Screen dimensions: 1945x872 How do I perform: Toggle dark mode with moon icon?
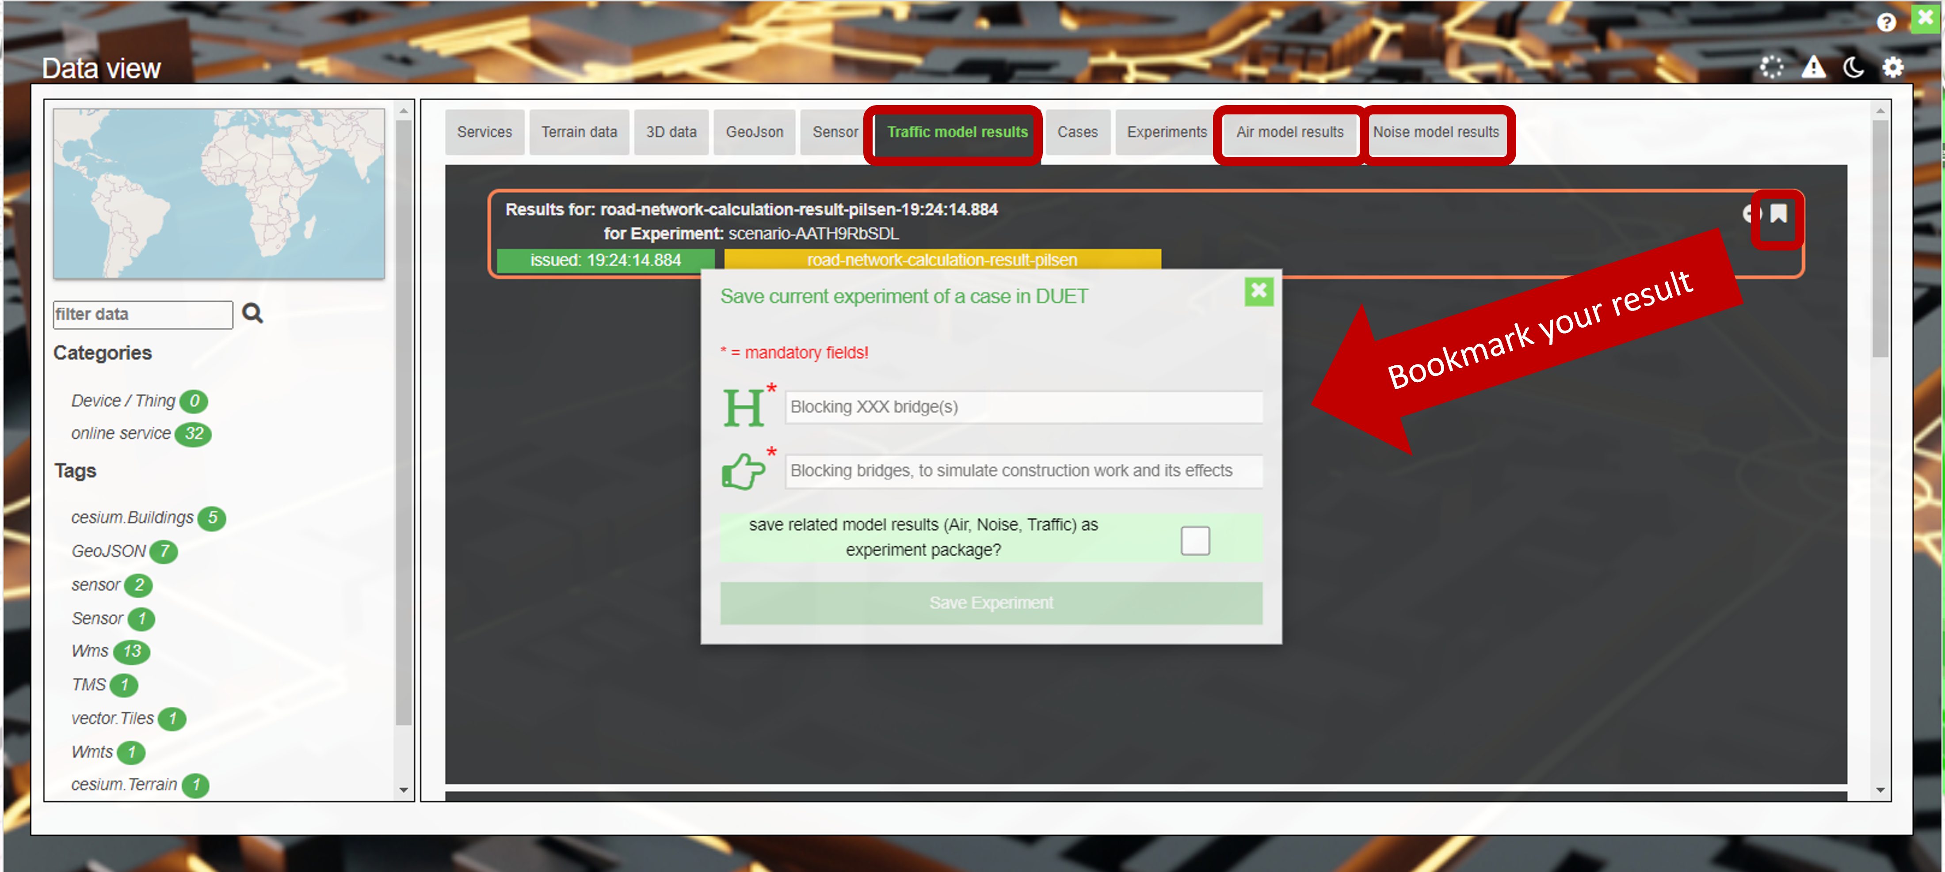tap(1853, 68)
